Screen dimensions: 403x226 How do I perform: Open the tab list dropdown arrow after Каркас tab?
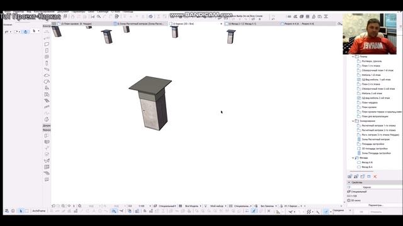pos(221,24)
